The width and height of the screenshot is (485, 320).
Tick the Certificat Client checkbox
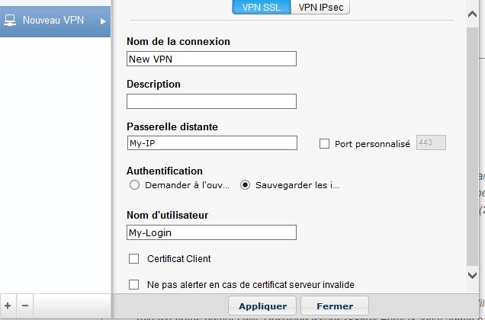[134, 259]
